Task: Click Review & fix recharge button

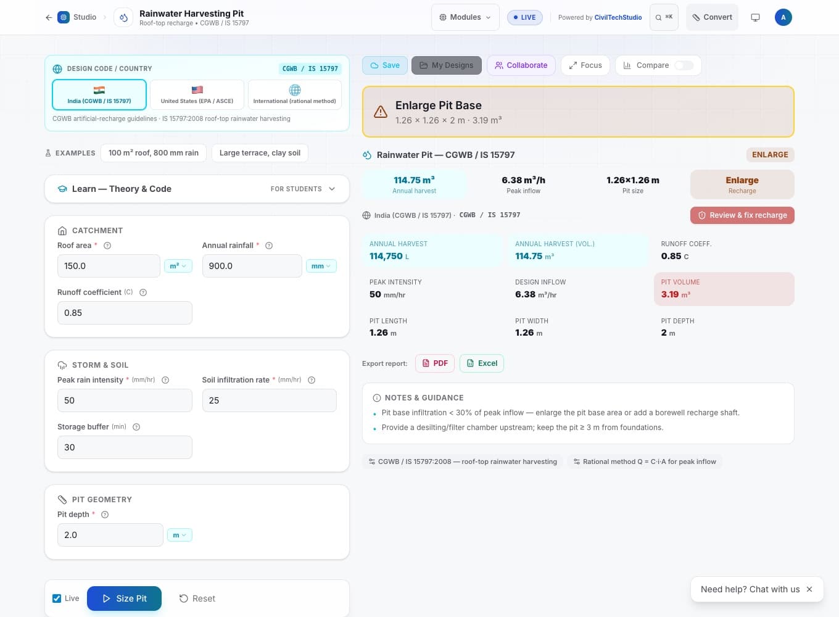Action: (x=742, y=215)
